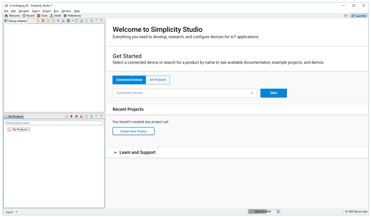Click the edit page icon in Debug Adapters toolbar
Image resolution: width=371 pixels, height=217 pixels.
pyautogui.click(x=53, y=21)
